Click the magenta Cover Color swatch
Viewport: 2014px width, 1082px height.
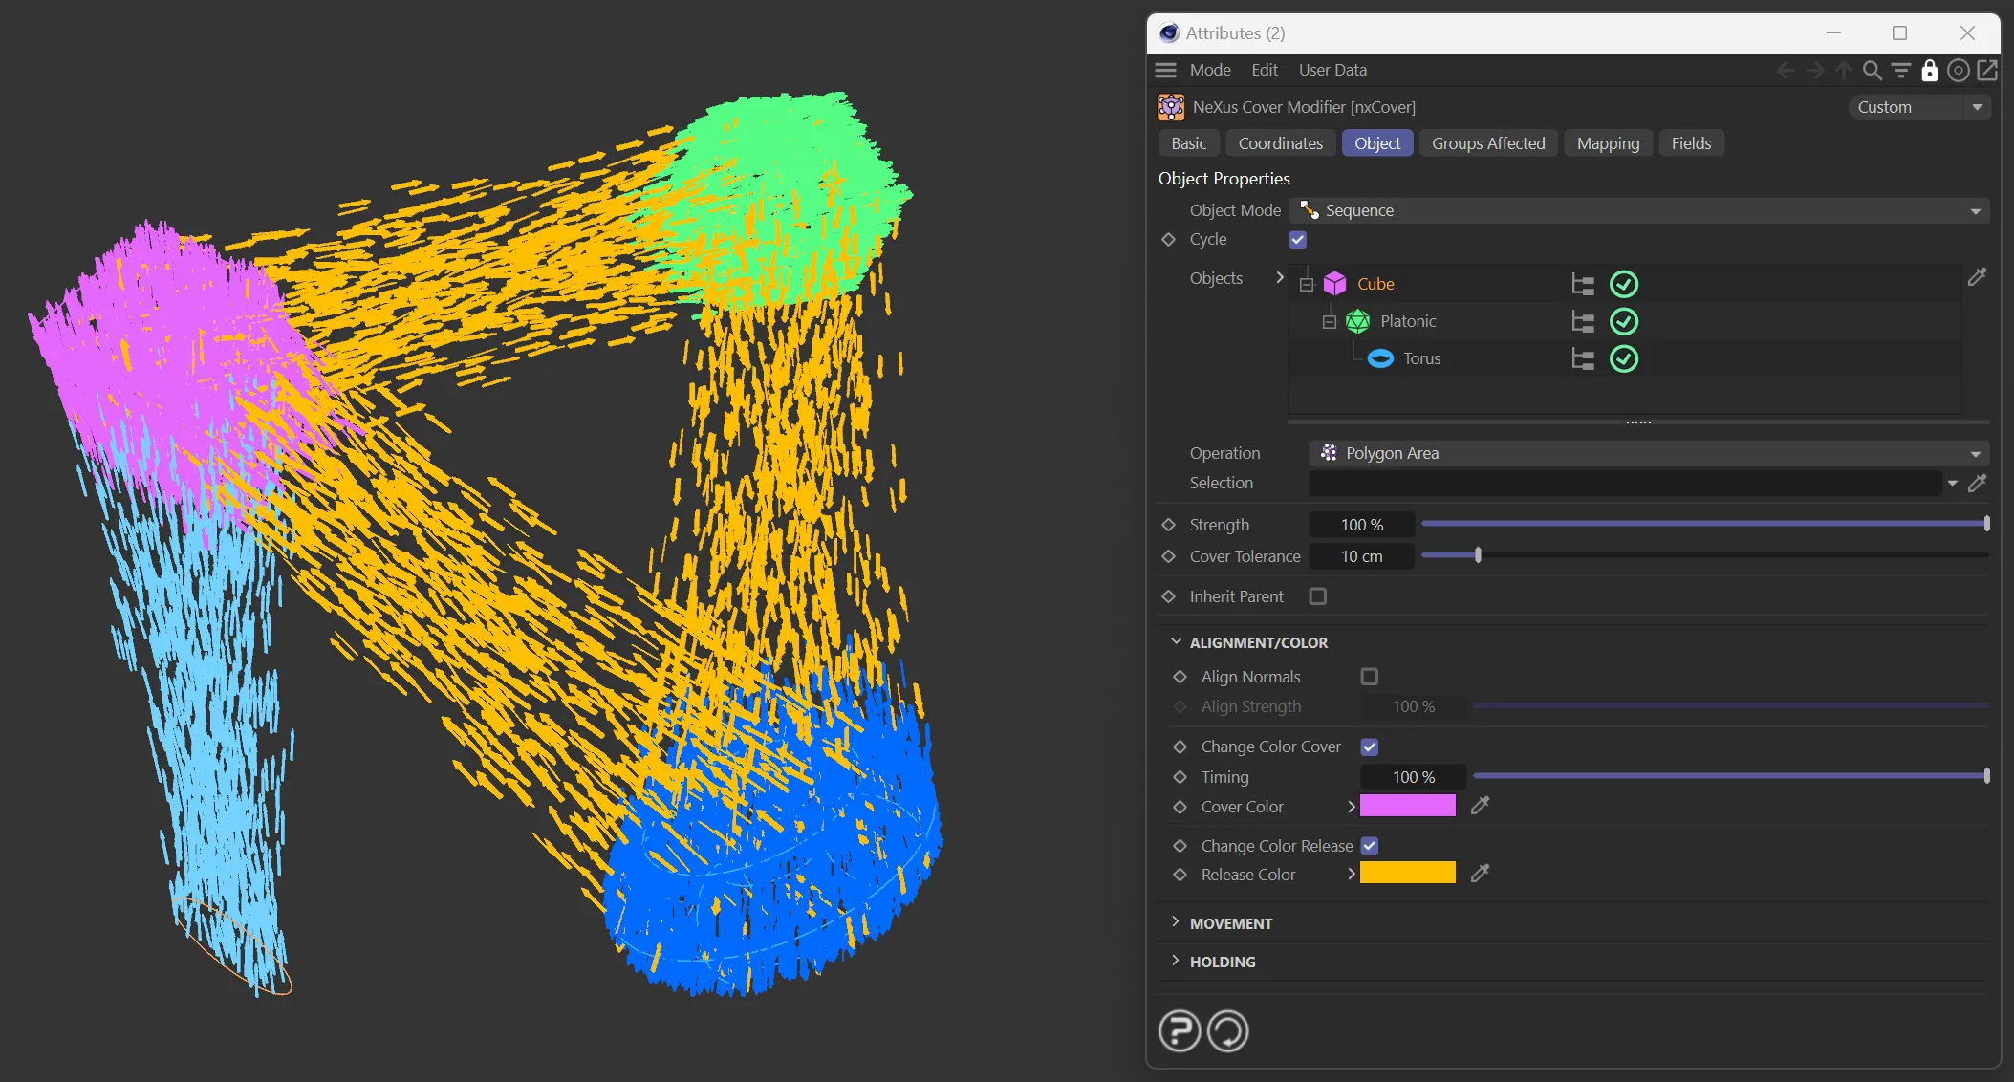pos(1407,806)
